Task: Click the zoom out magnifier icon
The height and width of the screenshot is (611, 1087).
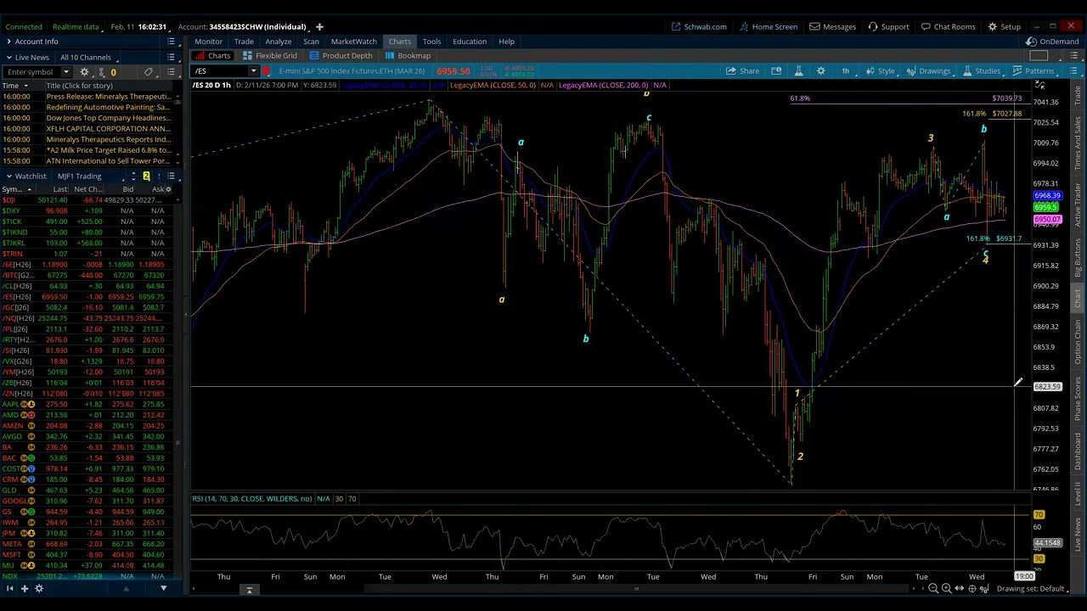Action: pos(933,589)
